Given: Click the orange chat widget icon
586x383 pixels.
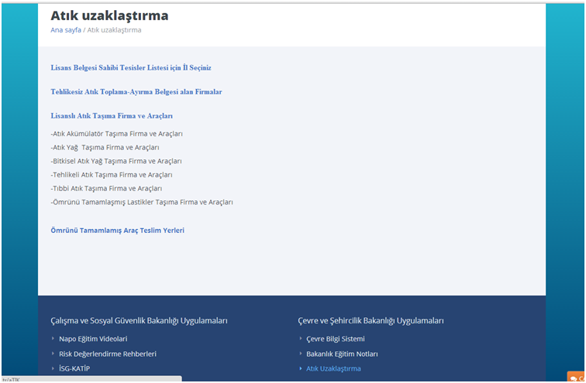Looking at the screenshot, I should [x=576, y=377].
